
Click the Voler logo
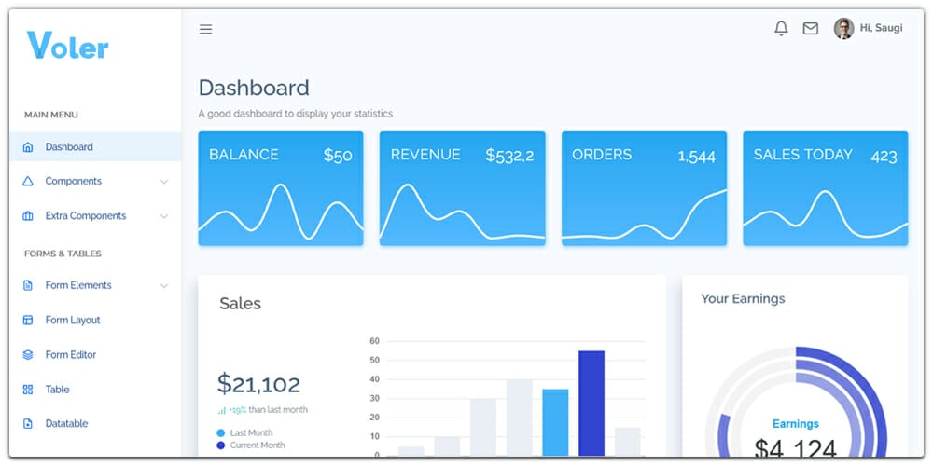click(67, 46)
